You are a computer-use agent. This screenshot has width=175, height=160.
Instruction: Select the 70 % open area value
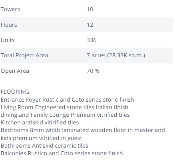tap(93, 71)
